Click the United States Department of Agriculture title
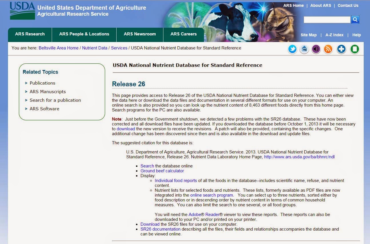The height and width of the screenshot is (244, 370). (x=92, y=8)
